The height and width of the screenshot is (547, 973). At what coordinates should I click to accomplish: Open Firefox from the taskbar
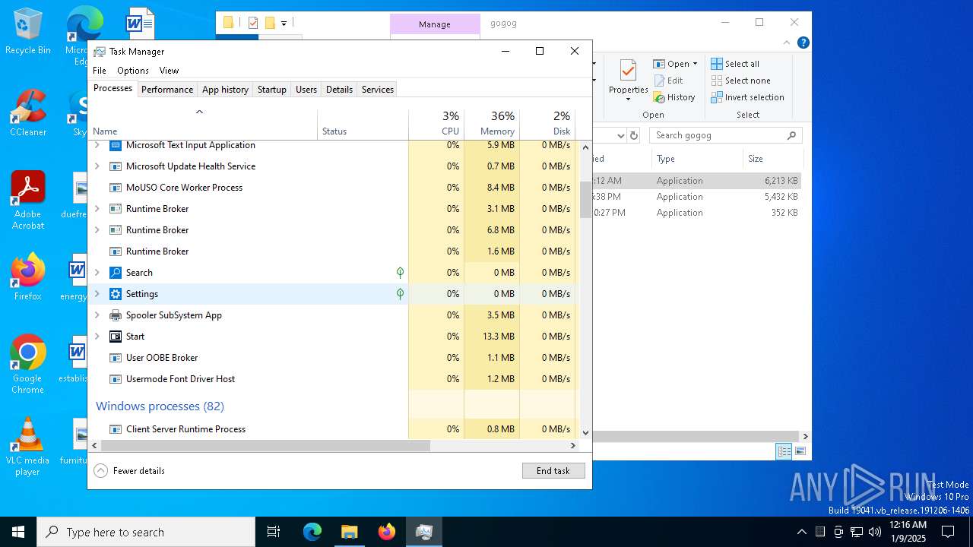pyautogui.click(x=387, y=532)
